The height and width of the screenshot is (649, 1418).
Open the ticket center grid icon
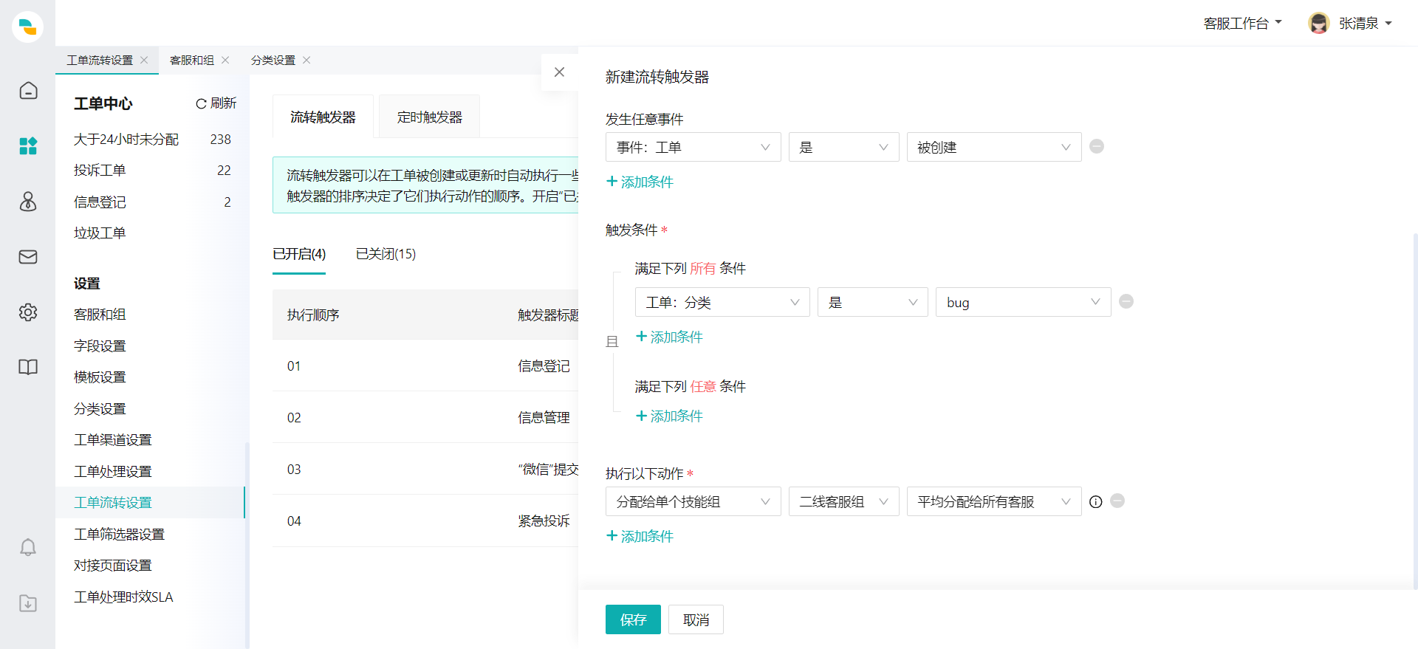coord(28,146)
